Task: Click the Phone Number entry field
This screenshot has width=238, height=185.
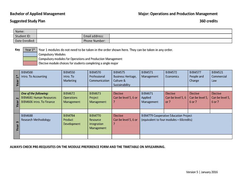Action: coord(170,41)
